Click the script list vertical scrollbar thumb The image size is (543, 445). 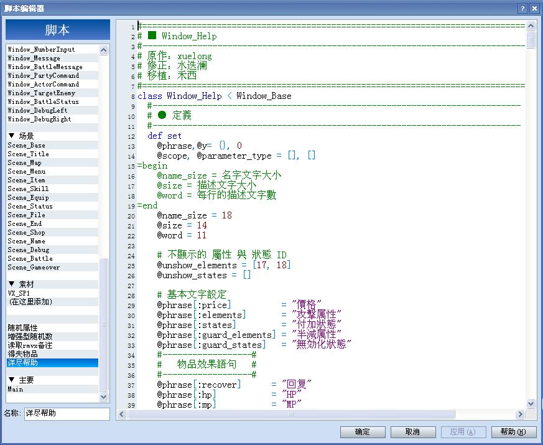(103, 325)
